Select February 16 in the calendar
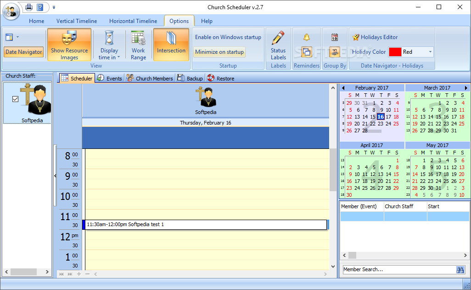 pos(381,117)
